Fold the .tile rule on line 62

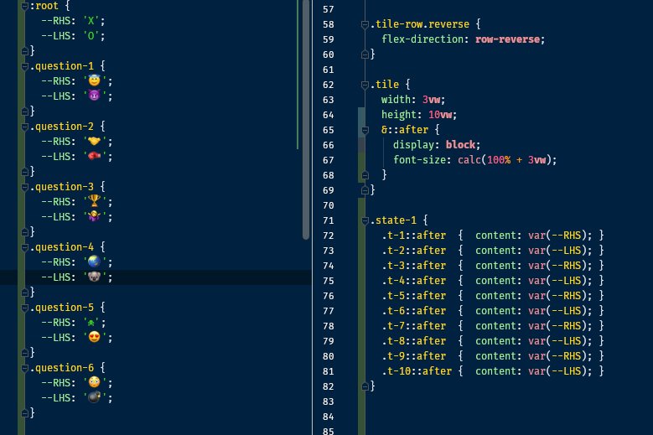point(365,85)
